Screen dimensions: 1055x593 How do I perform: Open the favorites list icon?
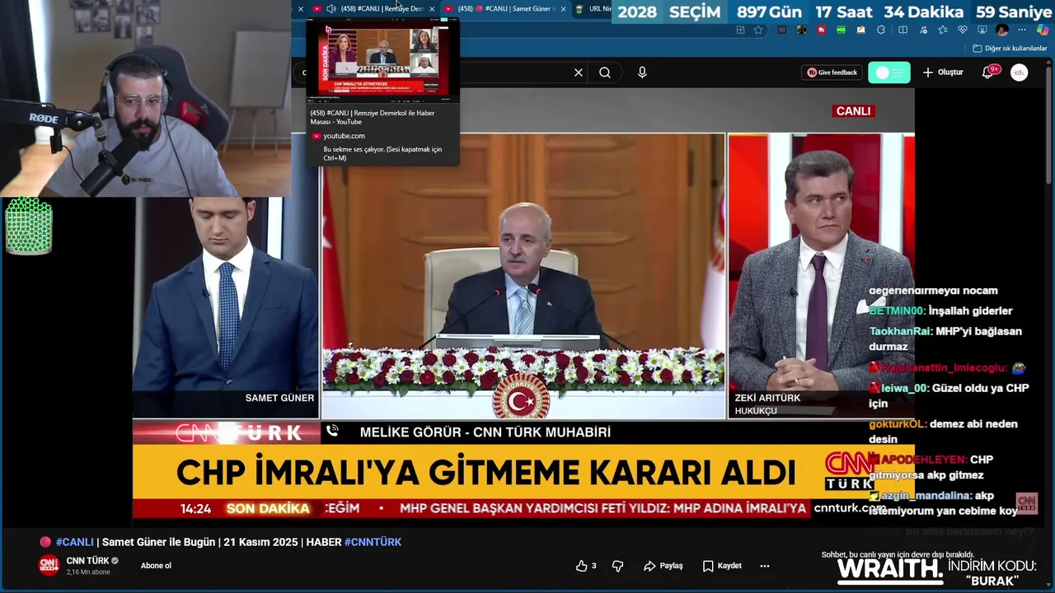pos(943,30)
